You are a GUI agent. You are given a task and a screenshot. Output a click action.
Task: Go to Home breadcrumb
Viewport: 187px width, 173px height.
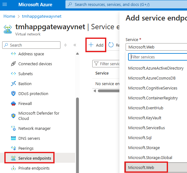[9, 16]
